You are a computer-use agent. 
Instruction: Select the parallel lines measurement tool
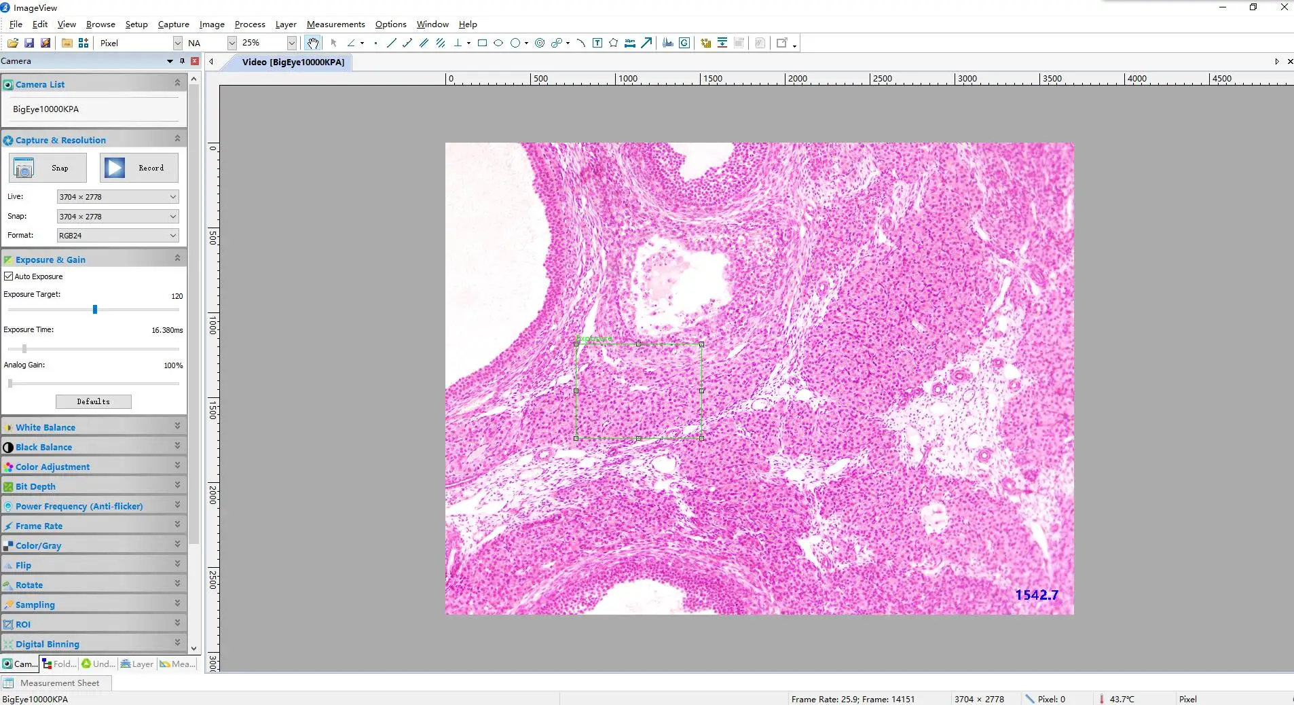(424, 43)
